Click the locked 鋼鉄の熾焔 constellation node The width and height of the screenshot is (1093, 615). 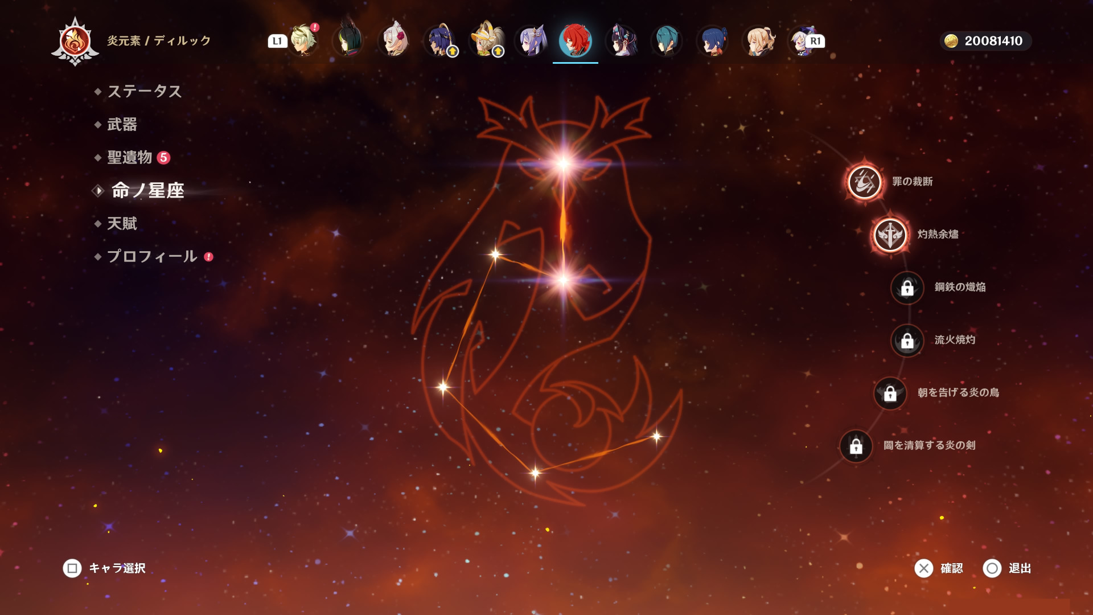(x=907, y=288)
